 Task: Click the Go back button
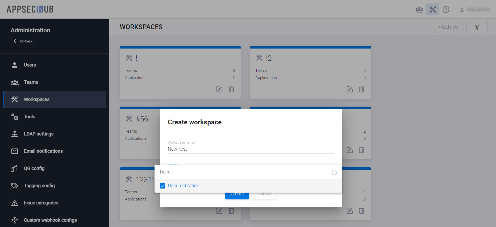click(x=23, y=41)
